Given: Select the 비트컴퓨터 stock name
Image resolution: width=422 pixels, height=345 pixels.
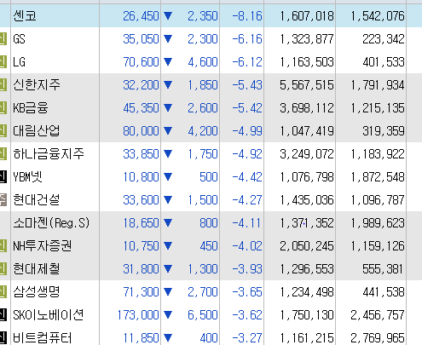Looking at the screenshot, I should click(43, 338).
